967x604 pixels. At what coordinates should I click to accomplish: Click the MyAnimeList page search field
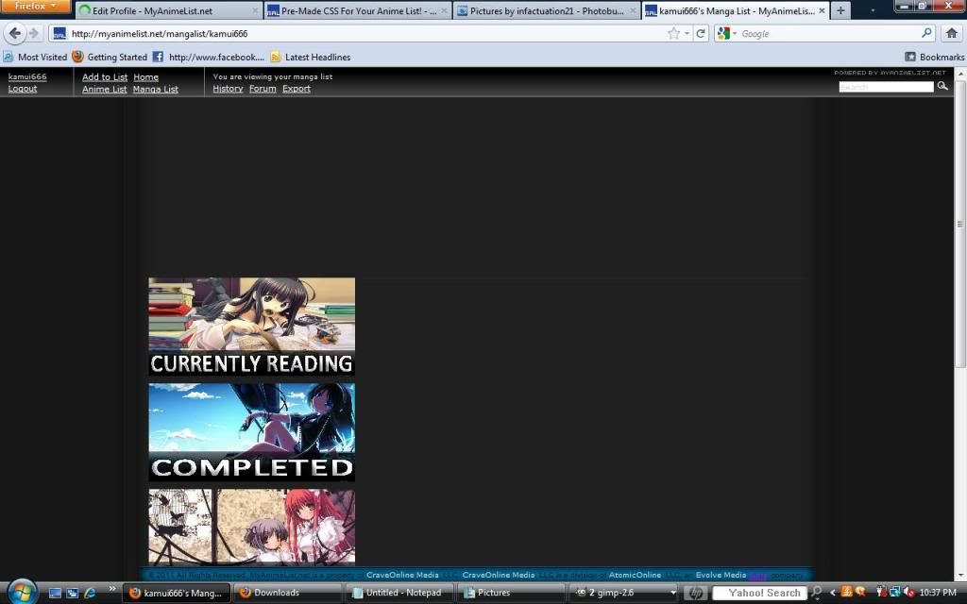click(x=886, y=87)
